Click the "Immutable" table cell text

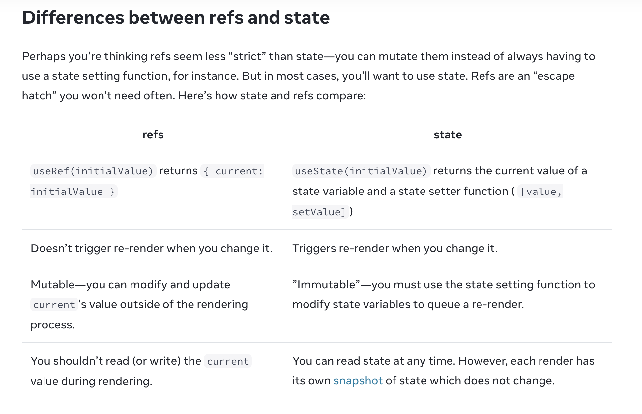tap(444, 295)
